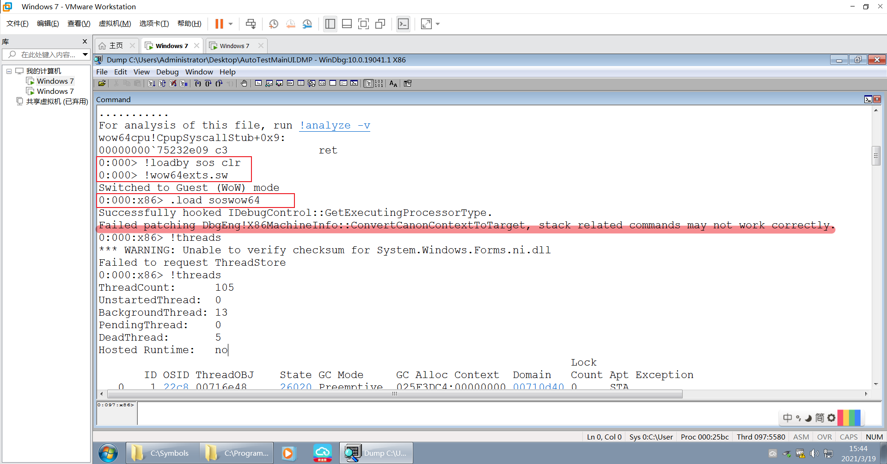Click the Step Into icon

click(x=198, y=84)
